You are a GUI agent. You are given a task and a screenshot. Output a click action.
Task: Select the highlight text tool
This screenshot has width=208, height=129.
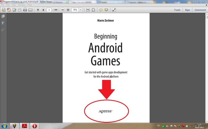(106, 10)
